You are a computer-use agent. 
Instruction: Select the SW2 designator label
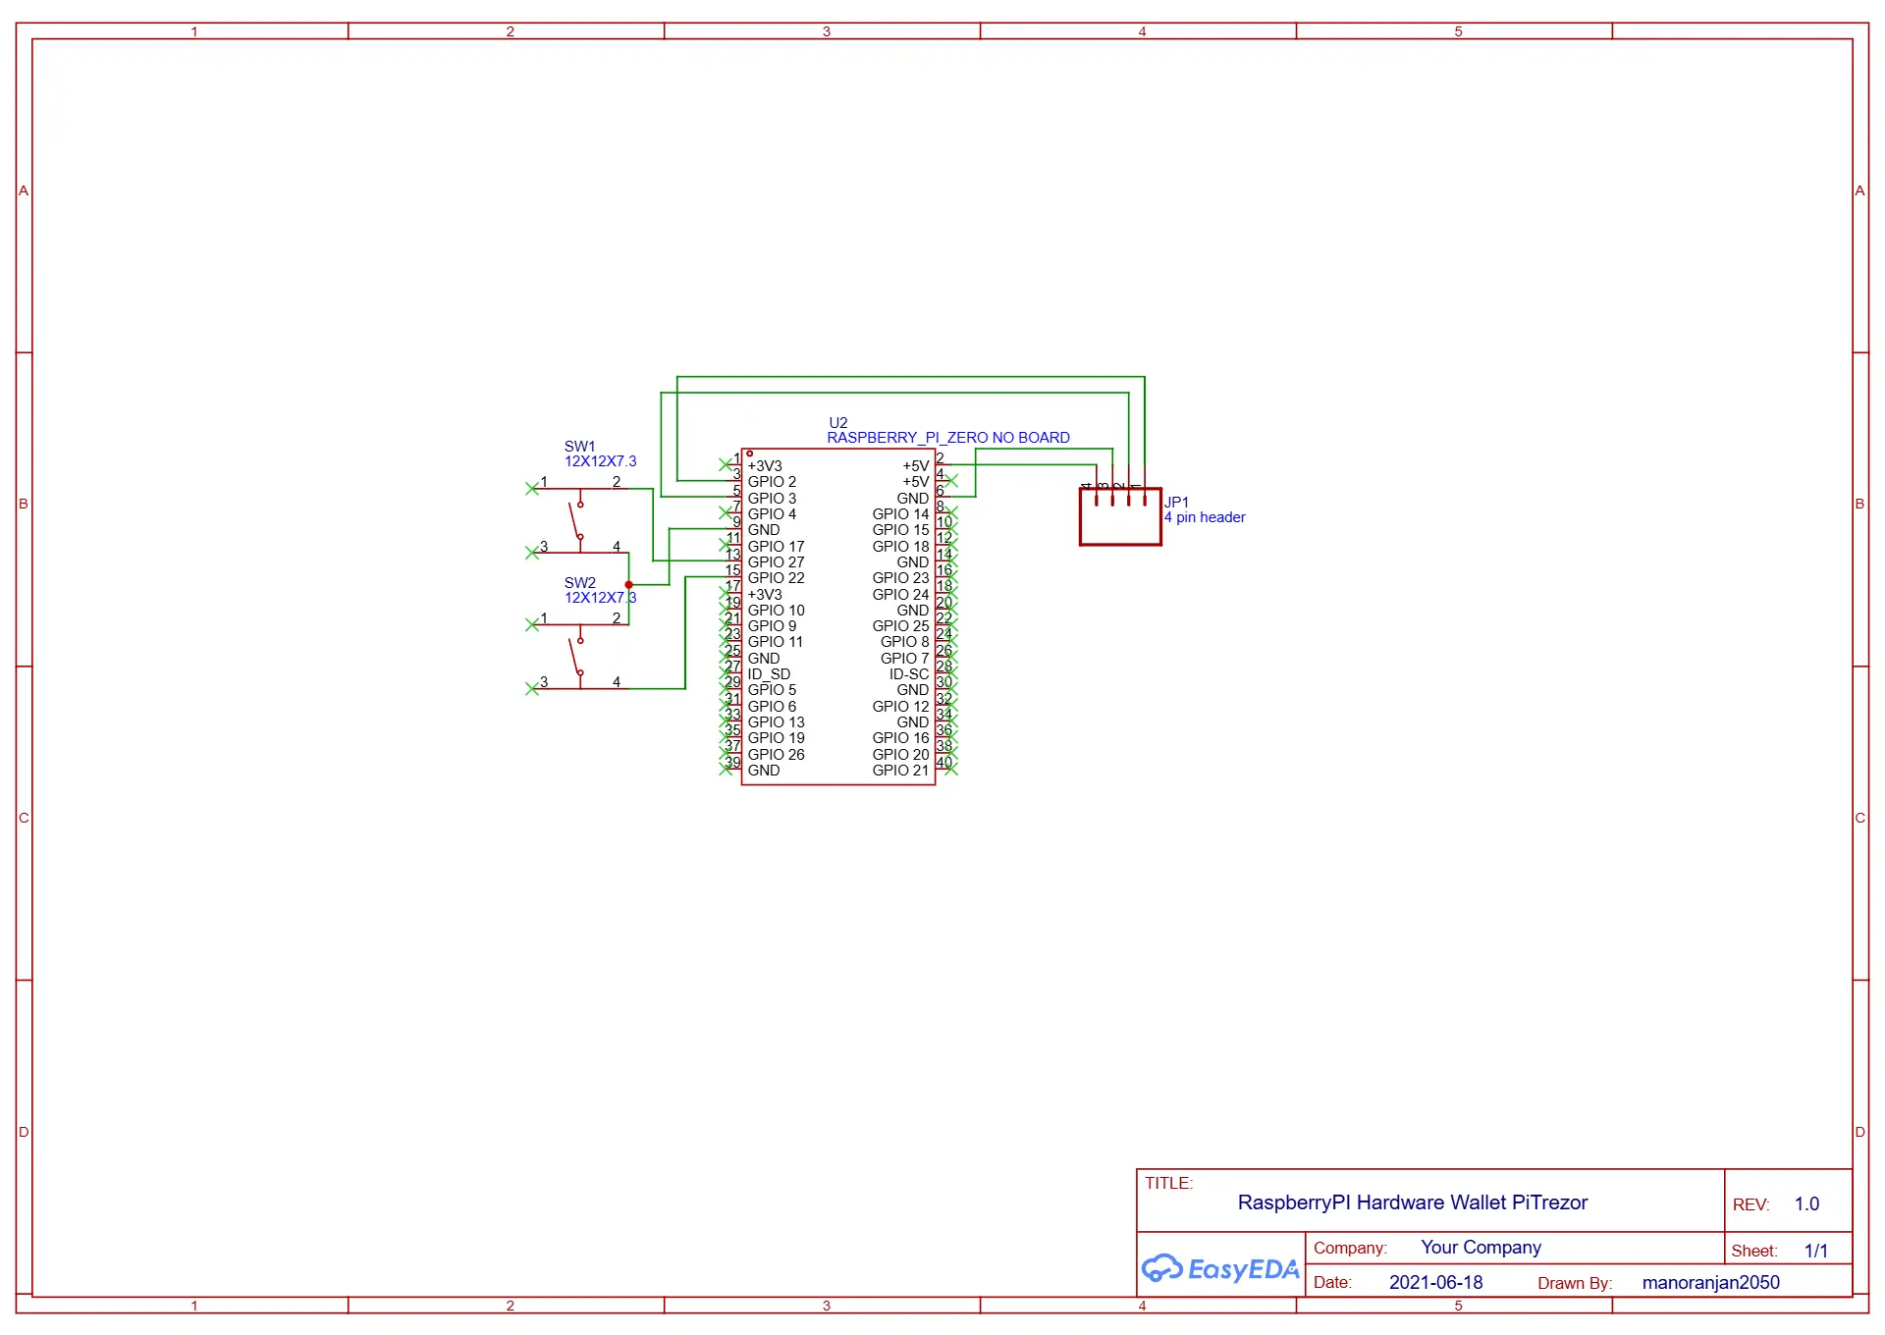click(x=579, y=583)
